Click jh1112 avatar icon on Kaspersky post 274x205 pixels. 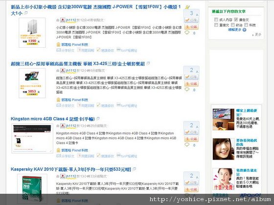tap(63, 176)
